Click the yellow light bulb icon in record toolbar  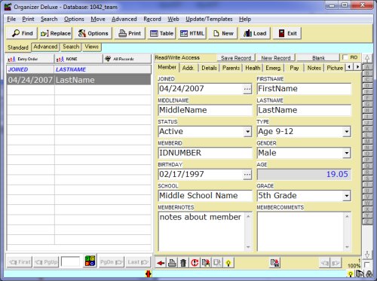click(x=228, y=263)
